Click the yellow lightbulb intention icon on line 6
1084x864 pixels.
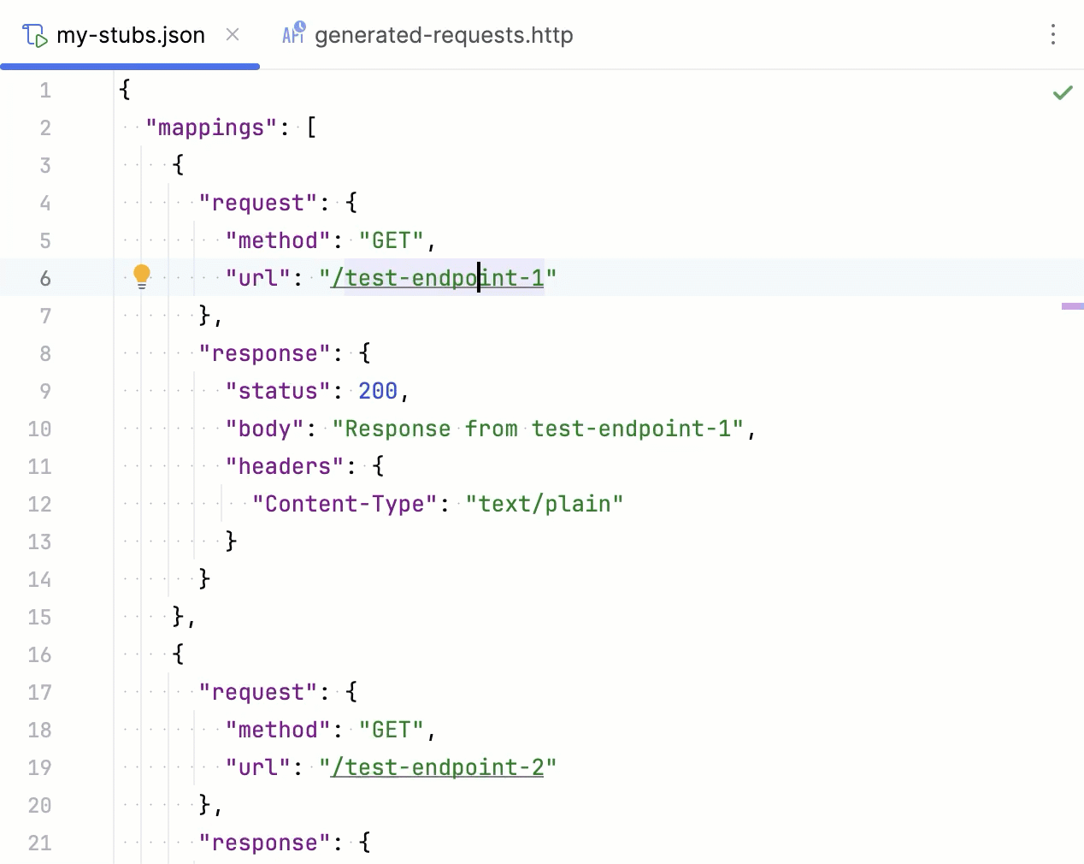point(141,275)
